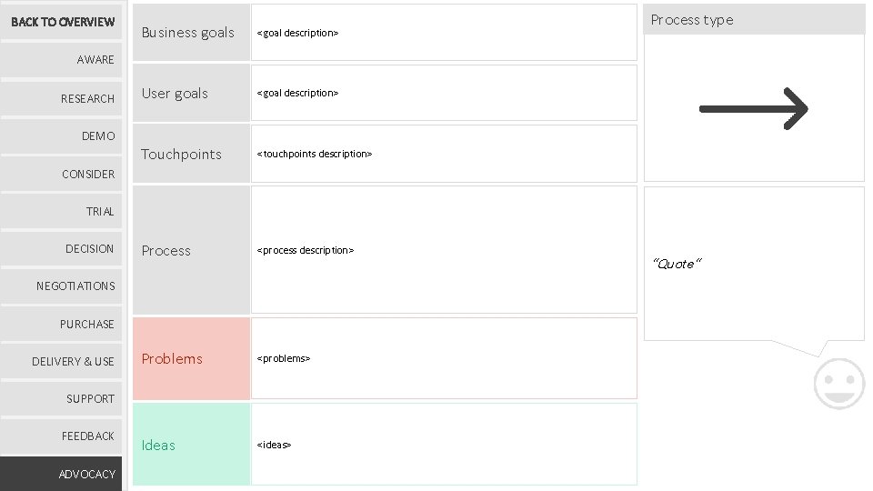The width and height of the screenshot is (873, 491).
Task: Open the NEGOTIATIONS stage
Action: [x=62, y=286]
